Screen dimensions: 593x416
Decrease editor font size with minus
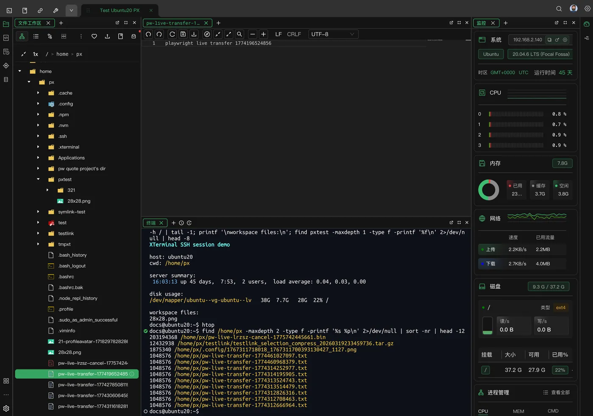point(252,34)
